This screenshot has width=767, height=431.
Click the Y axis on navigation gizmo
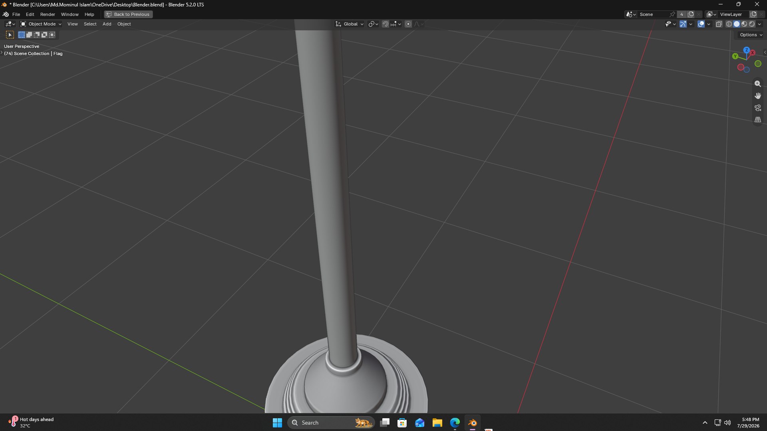point(735,56)
